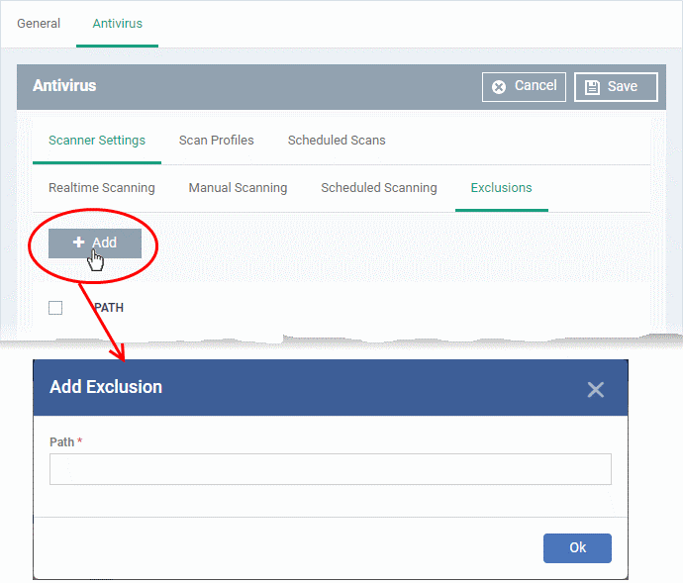The height and width of the screenshot is (583, 683).
Task: Focus the Path input field
Action: [331, 469]
